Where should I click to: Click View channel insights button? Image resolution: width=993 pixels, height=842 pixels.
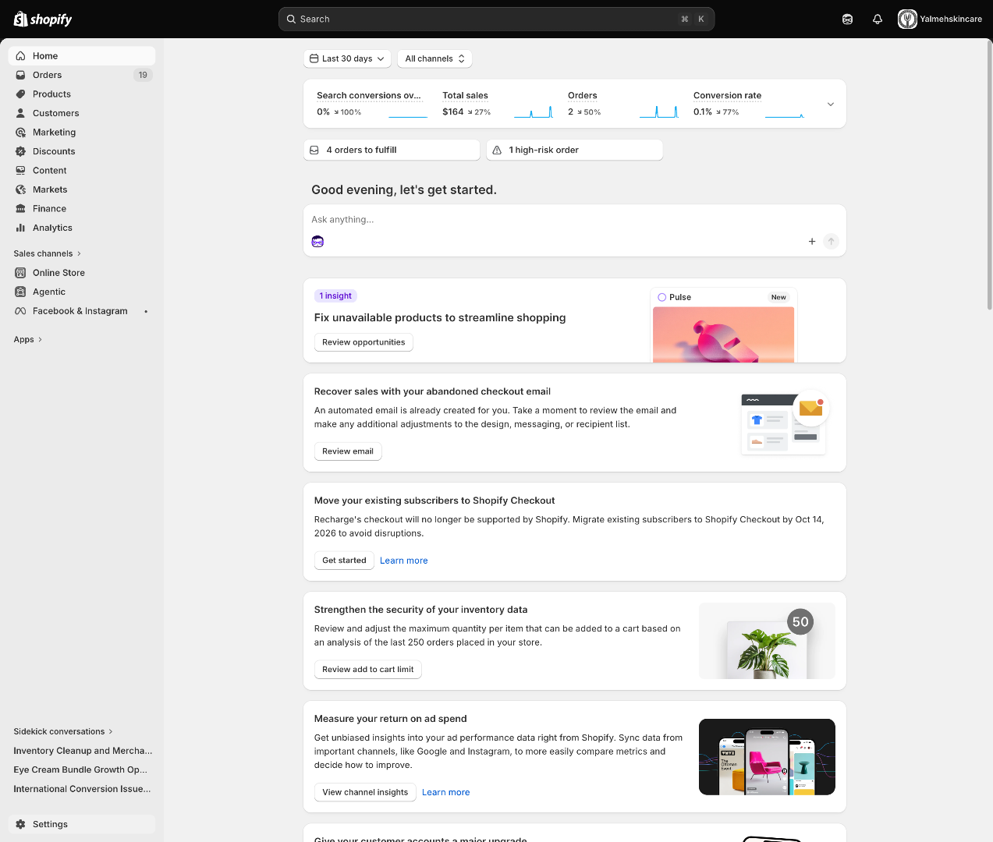pos(365,792)
